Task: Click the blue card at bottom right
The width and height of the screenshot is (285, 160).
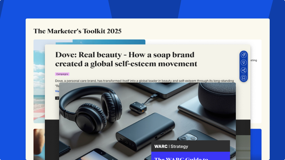Action: coord(256,144)
